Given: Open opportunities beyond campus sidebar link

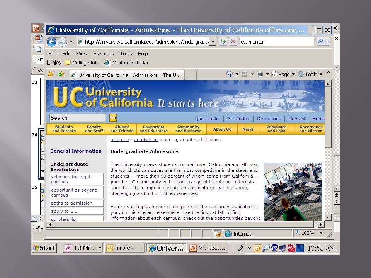Looking at the screenshot, I should (77, 192).
